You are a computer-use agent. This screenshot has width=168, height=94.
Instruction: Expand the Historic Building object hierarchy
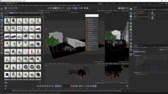134,13
